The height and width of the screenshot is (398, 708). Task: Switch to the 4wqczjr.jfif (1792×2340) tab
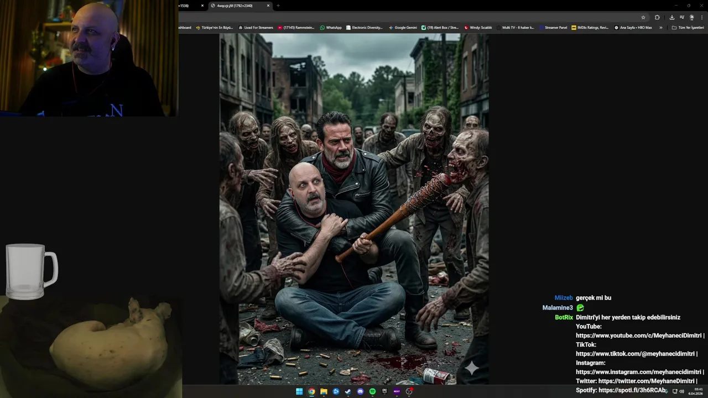tap(241, 6)
